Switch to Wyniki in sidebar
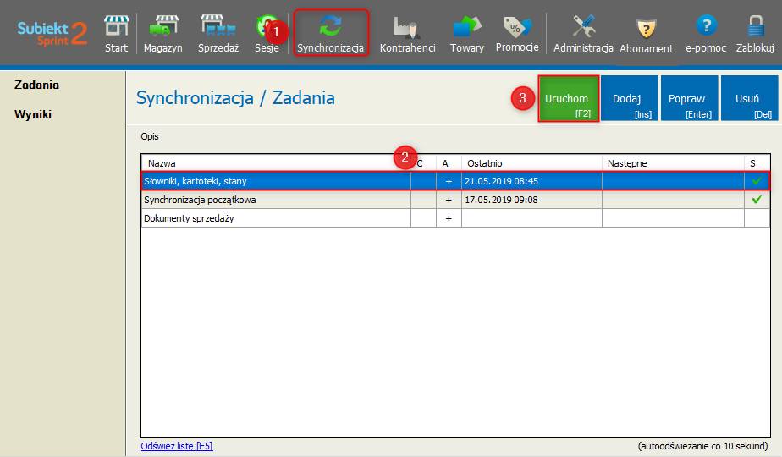The width and height of the screenshot is (782, 457). (33, 114)
